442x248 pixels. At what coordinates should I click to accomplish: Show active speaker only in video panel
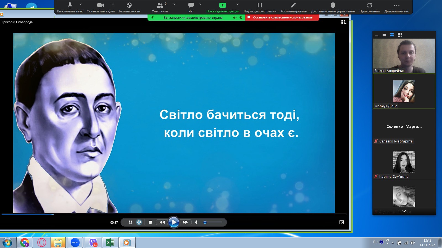(x=384, y=35)
